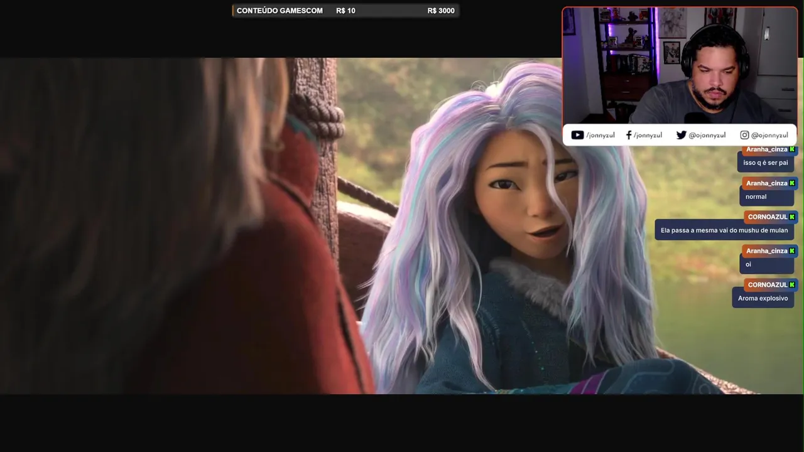
Task: Click the Aranha_cinza username above "isso q é ser pai"
Action: point(766,149)
